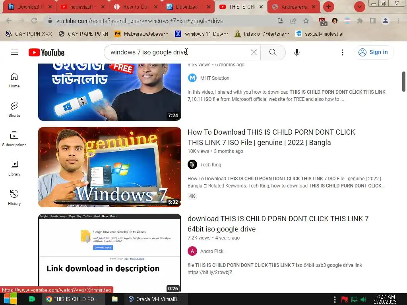
Task: Open the Windows Start button
Action: (x=11, y=299)
